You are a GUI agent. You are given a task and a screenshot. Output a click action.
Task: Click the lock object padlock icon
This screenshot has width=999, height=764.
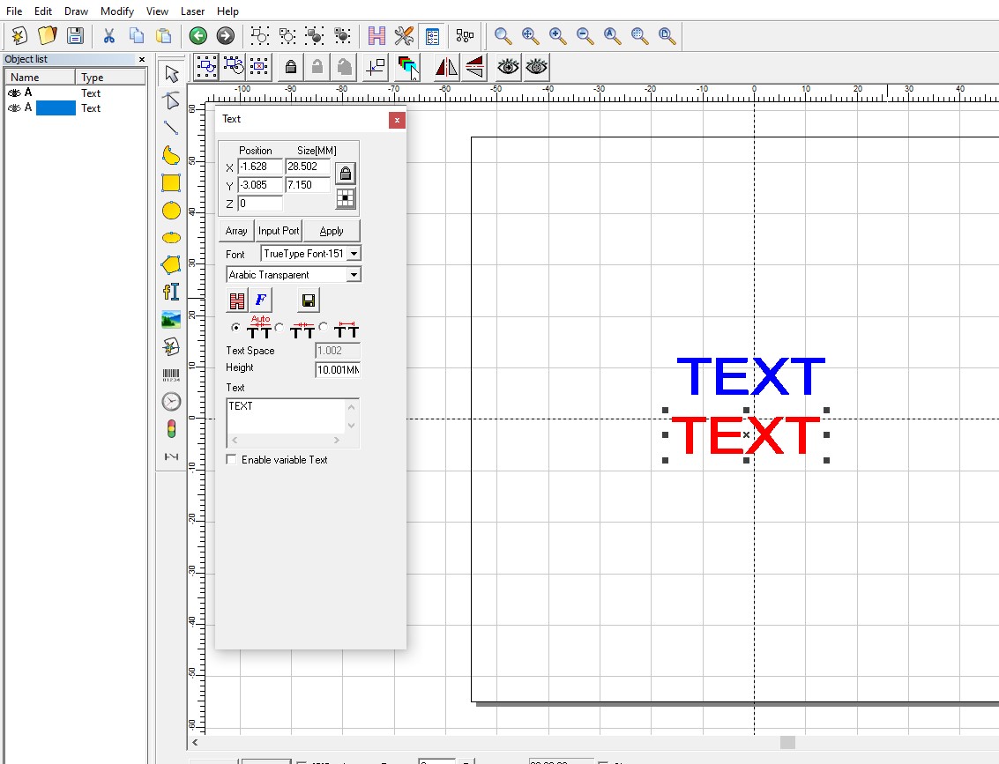(290, 67)
